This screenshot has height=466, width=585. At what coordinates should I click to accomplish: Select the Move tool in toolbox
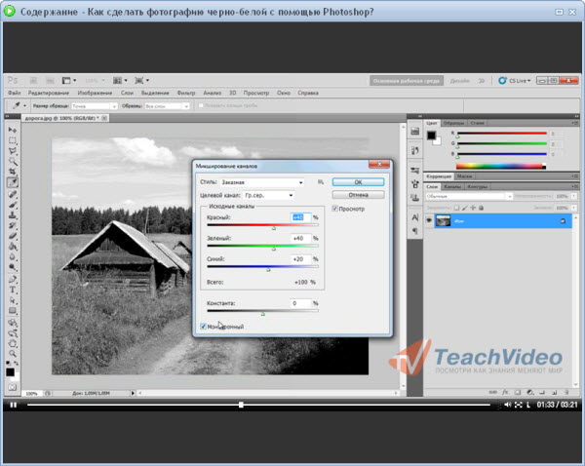click(x=13, y=130)
